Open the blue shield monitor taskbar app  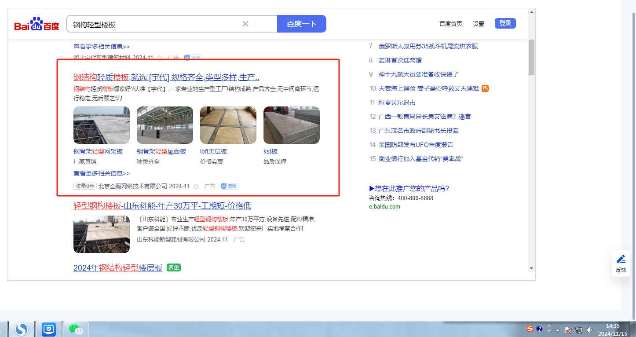(48, 329)
